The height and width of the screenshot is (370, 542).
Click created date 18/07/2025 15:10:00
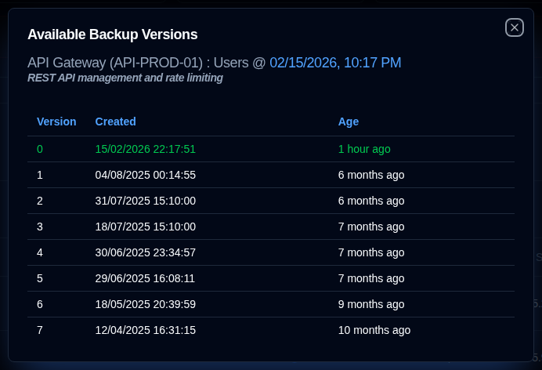[145, 227]
